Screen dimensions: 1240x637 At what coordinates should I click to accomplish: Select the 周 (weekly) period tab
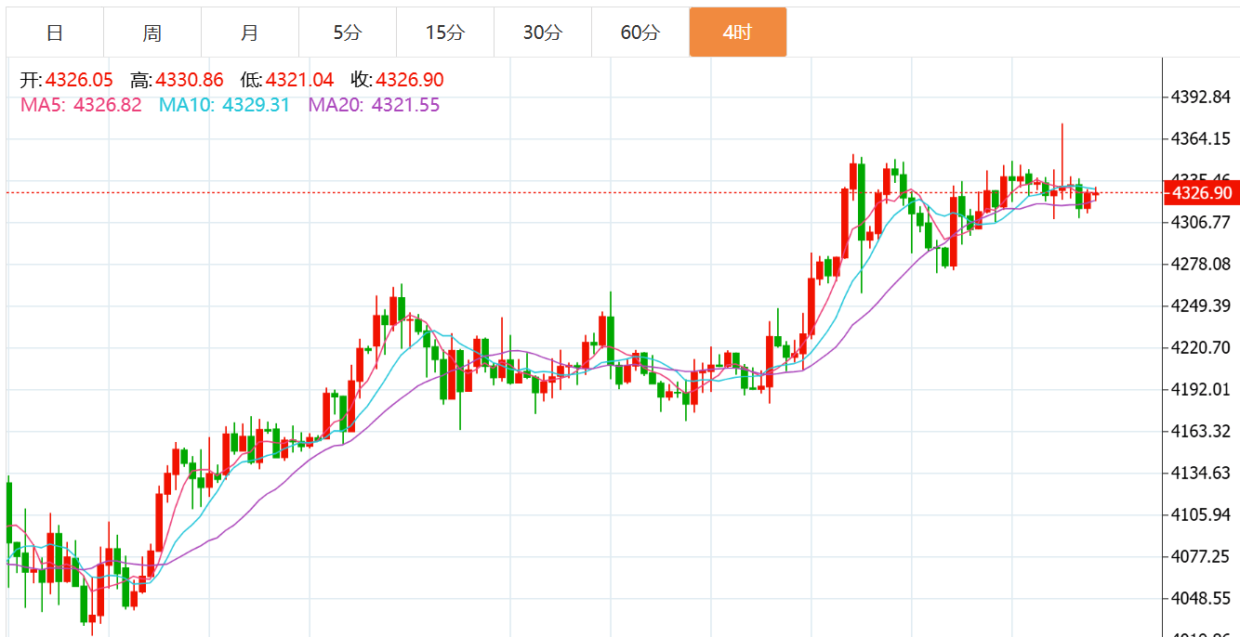pyautogui.click(x=152, y=32)
